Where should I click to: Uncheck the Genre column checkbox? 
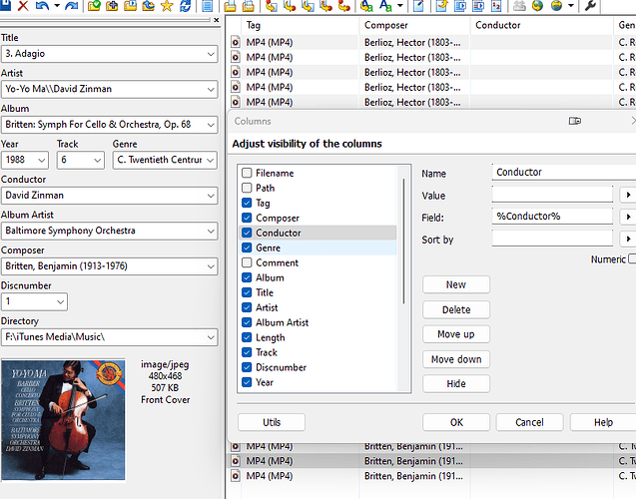click(247, 248)
